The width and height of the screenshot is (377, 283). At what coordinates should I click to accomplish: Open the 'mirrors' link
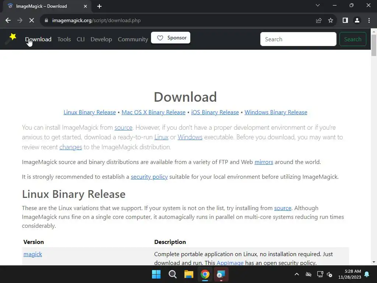coord(264,162)
